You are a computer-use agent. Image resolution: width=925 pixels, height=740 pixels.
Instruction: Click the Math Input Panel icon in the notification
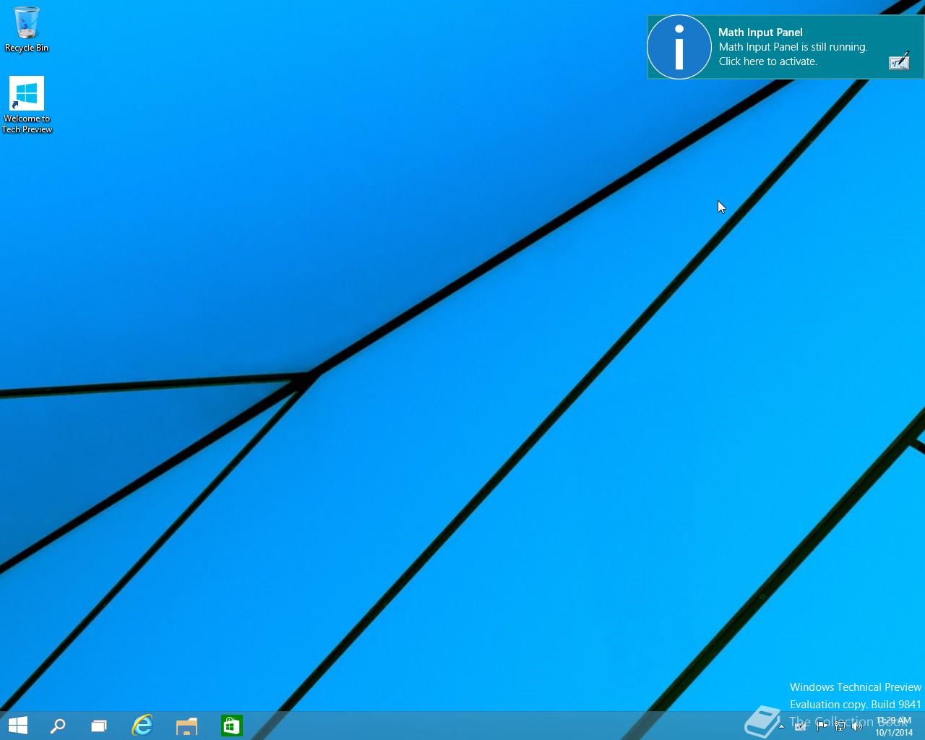899,61
